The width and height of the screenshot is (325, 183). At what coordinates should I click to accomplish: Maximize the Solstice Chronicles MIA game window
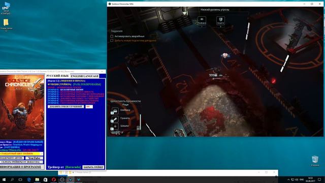(312, 4)
